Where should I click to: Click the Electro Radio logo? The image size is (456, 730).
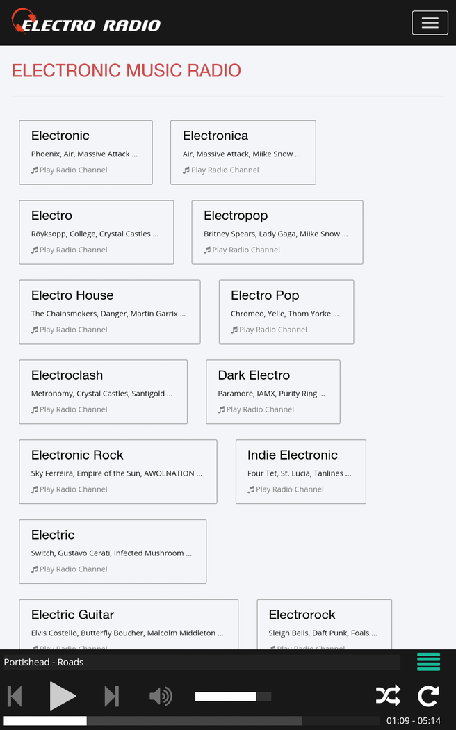coord(86,23)
